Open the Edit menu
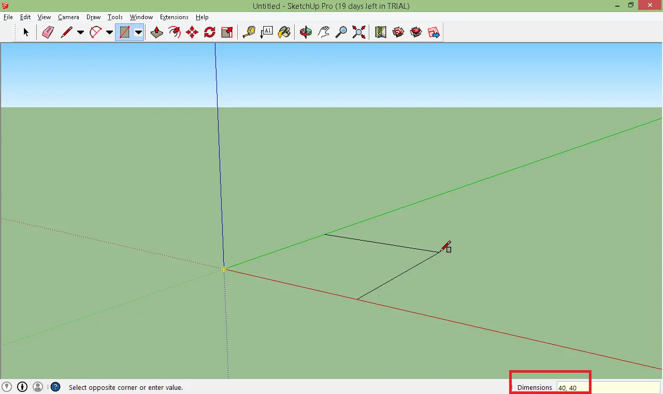 tap(25, 17)
